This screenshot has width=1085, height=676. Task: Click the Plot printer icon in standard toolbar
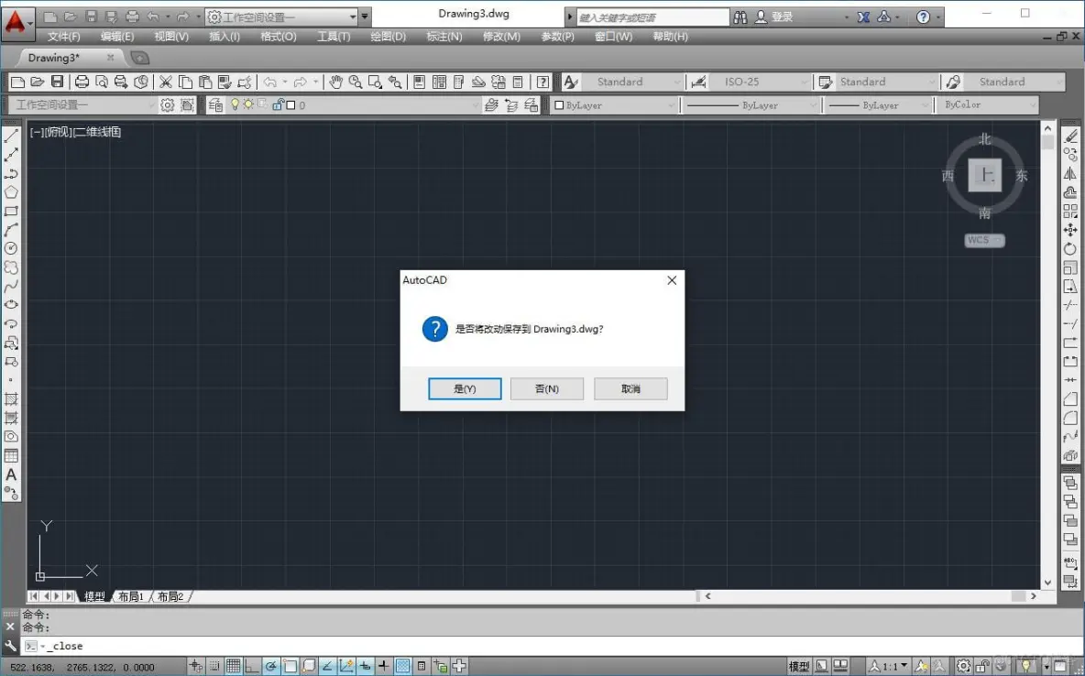click(82, 82)
